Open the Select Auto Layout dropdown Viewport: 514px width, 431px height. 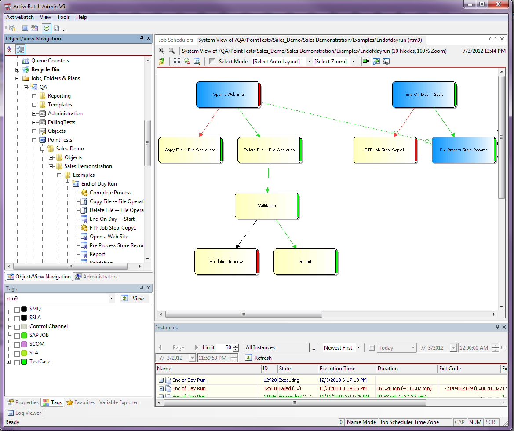coord(309,61)
